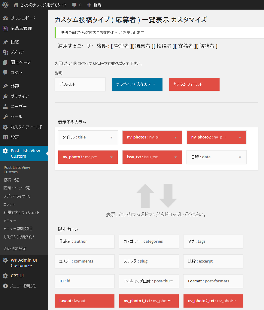
Task: Expand the issu_txt column dropdown arrow
Action: (176, 157)
